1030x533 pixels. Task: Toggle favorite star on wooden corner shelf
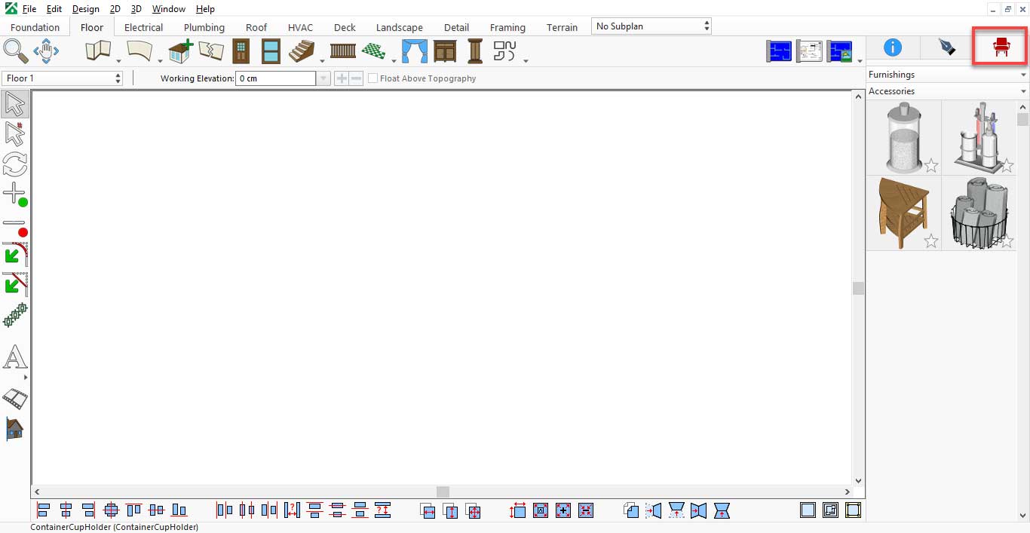(930, 241)
